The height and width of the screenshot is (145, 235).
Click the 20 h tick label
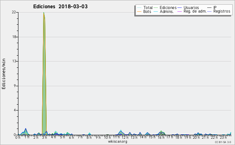coord(196,138)
